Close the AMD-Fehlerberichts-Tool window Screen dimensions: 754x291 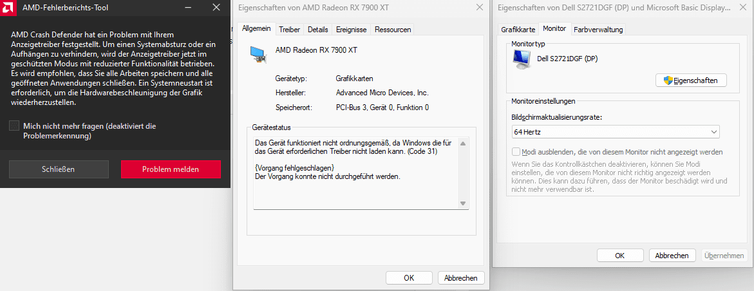coord(217,7)
